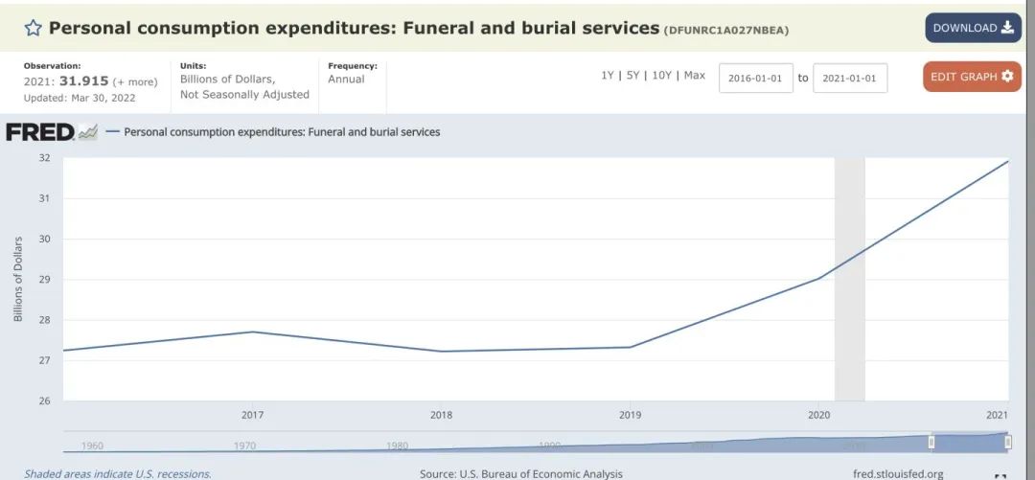Screen dimensions: 1035x480
Task: Click the series legend label below header
Action: tap(282, 132)
